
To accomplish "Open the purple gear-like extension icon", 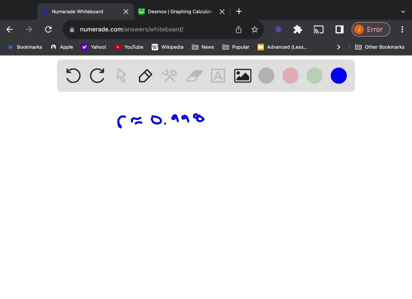I will (x=278, y=29).
